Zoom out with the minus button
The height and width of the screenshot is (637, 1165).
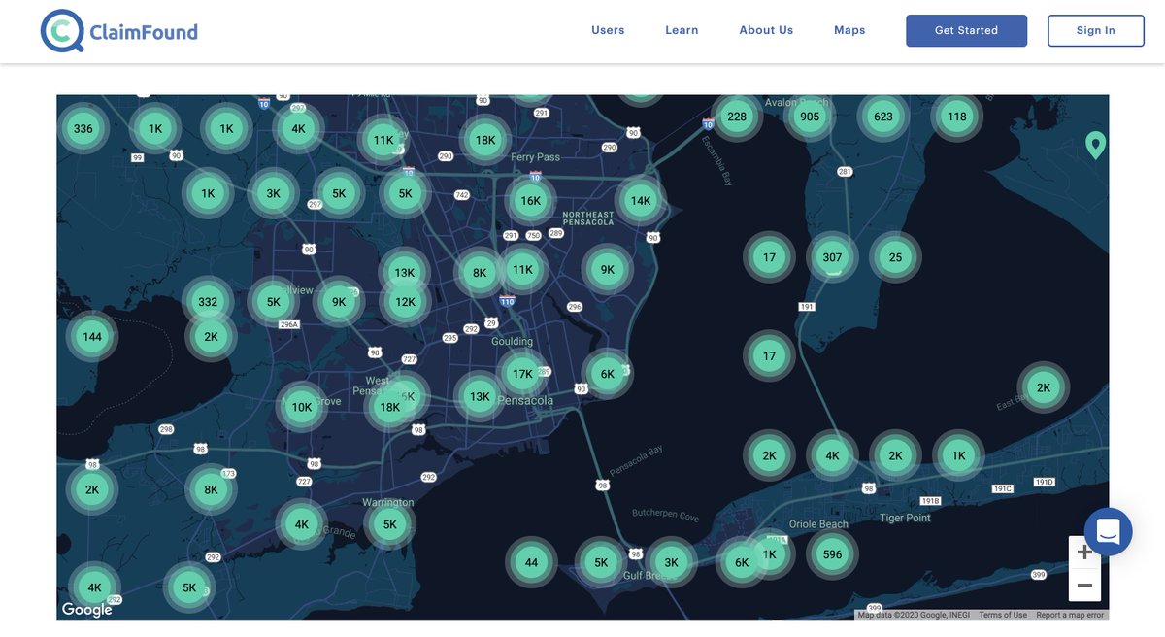point(1085,586)
